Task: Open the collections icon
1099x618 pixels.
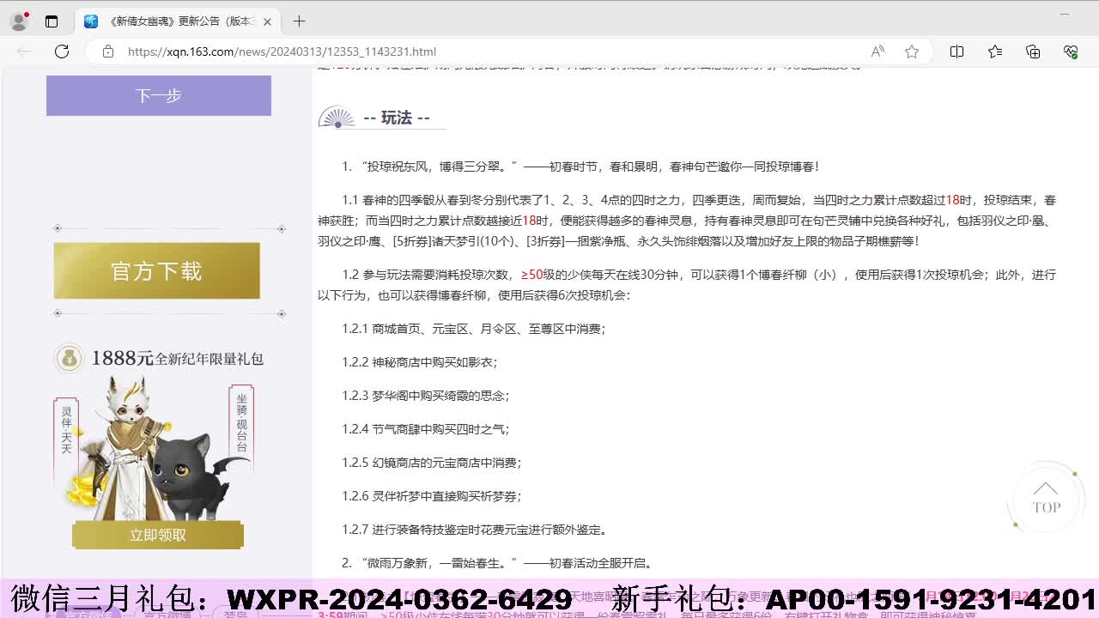Action: coord(1033,51)
